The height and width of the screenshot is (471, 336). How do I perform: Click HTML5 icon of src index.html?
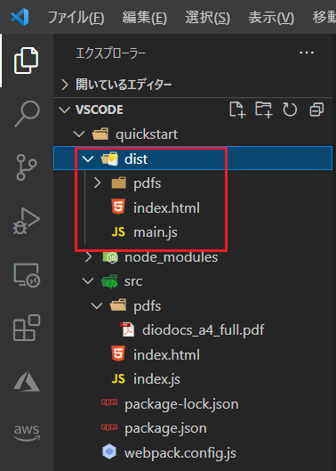point(118,353)
